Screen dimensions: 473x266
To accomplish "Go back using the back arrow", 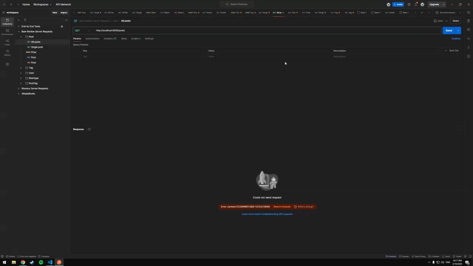I will click(x=11, y=4).
